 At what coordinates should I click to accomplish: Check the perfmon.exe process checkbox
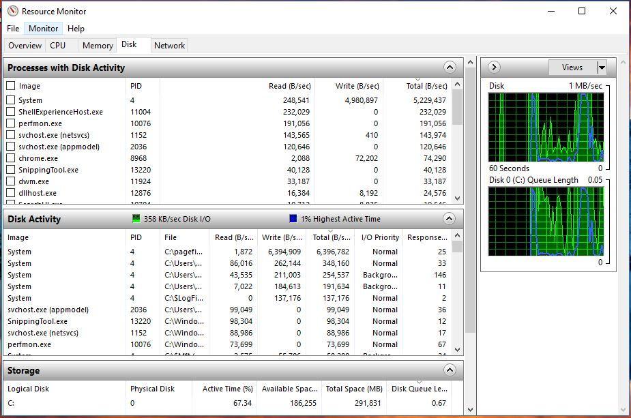click(x=11, y=123)
